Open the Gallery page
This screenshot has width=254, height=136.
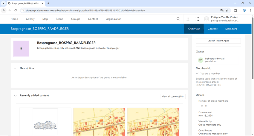pos(30,19)
